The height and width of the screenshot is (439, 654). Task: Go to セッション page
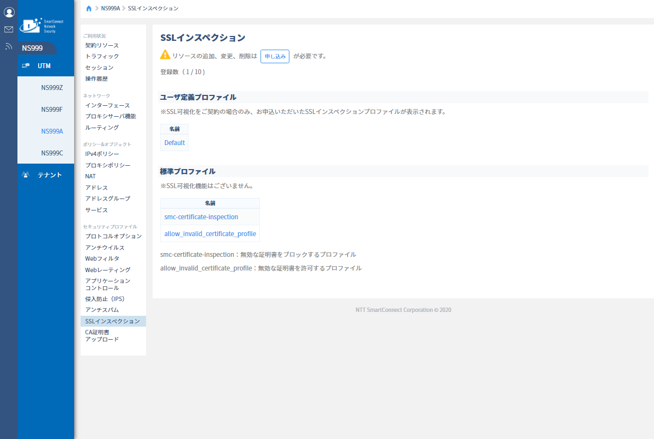pyautogui.click(x=99, y=68)
